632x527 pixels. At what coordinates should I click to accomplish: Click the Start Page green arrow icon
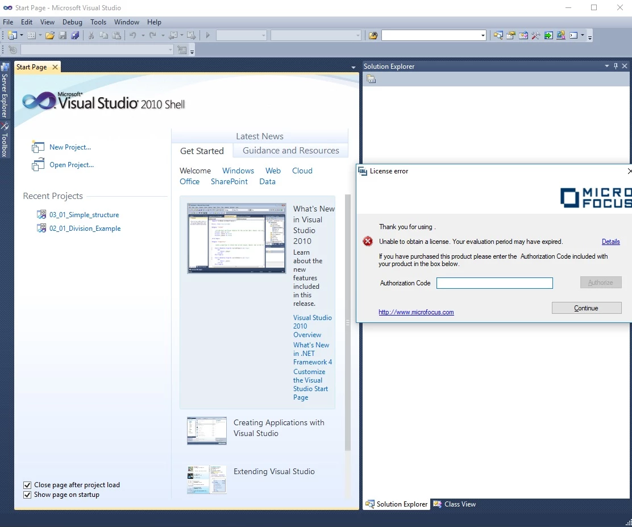click(x=548, y=35)
